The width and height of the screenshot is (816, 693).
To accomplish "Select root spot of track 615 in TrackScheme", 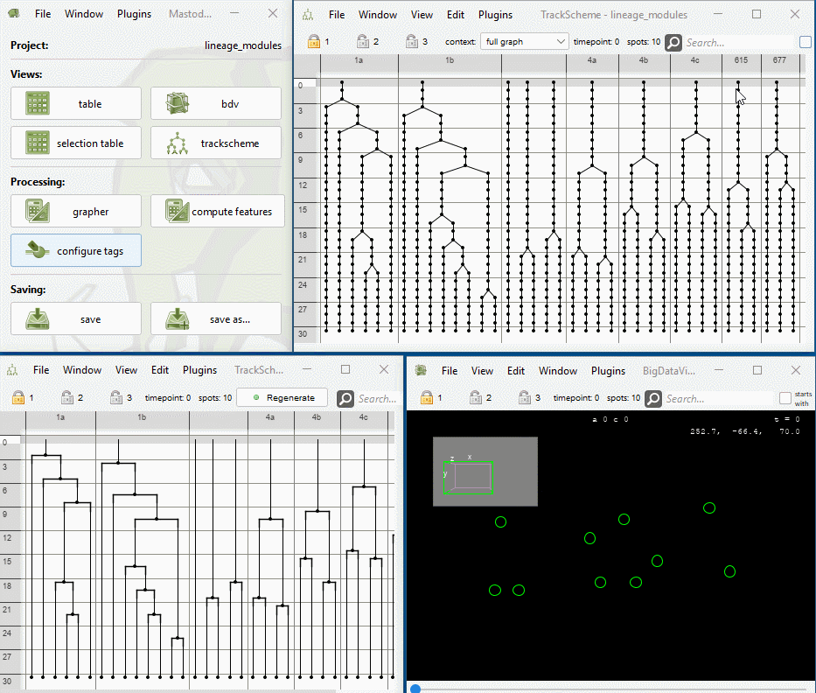I will pyautogui.click(x=738, y=82).
